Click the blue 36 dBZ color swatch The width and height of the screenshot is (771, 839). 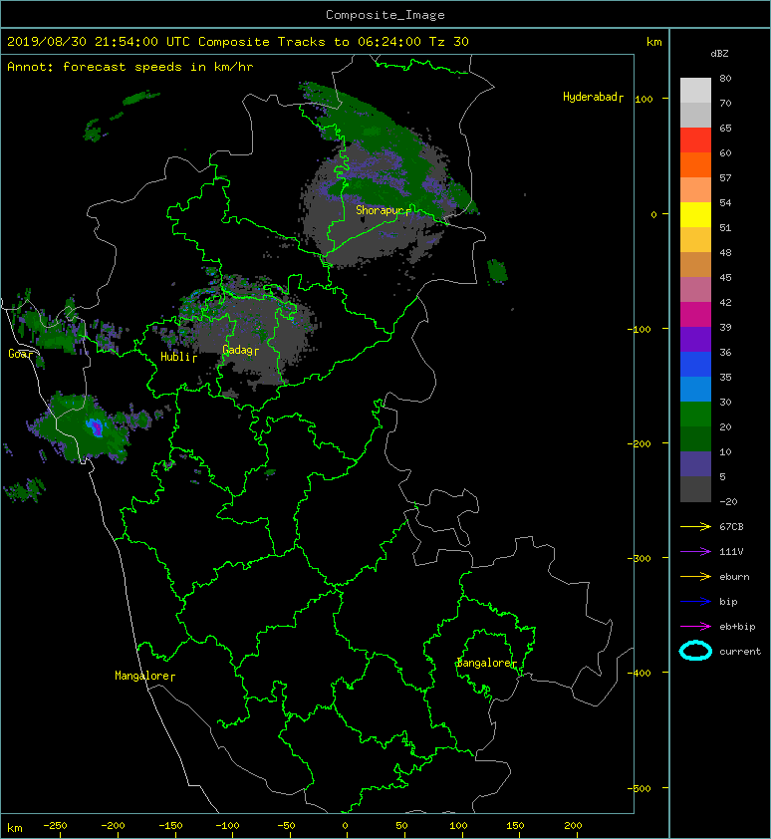pos(695,365)
